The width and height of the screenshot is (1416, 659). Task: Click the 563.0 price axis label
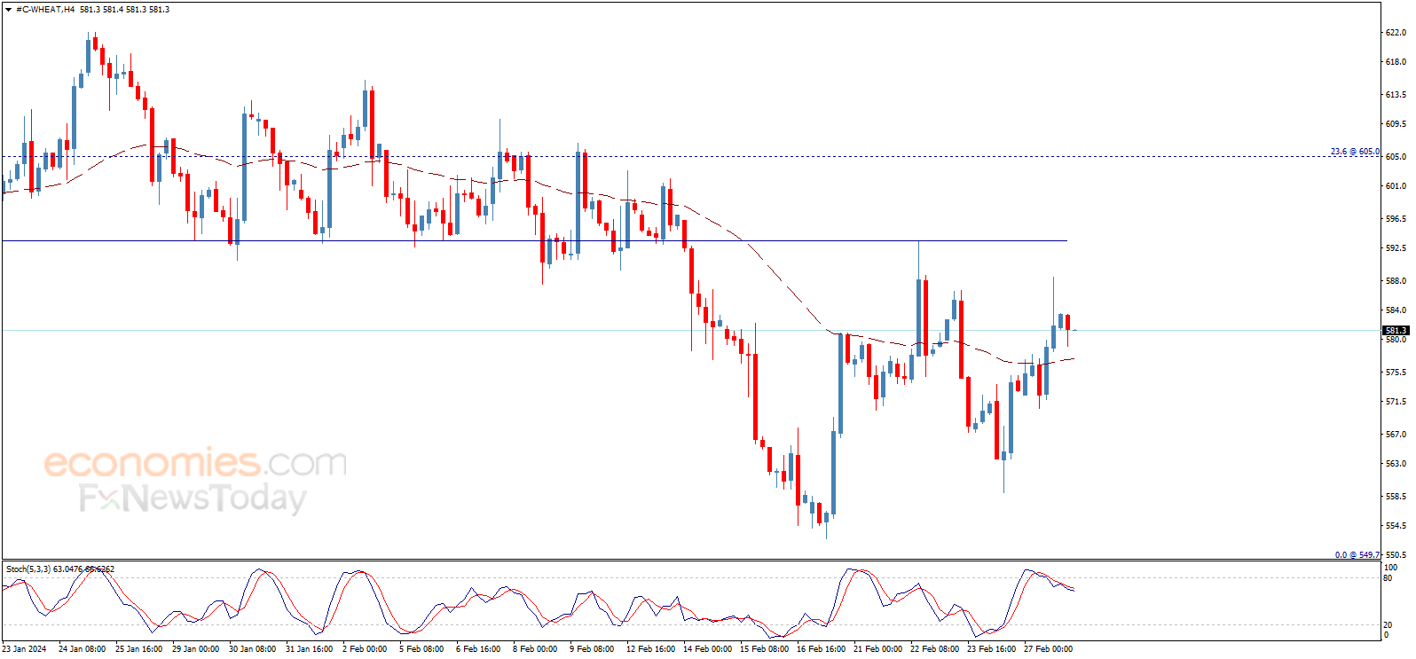1396,464
